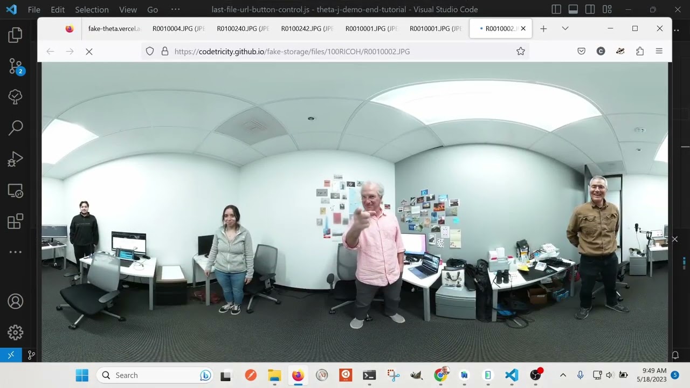The height and width of the screenshot is (388, 690).
Task: Toggle the VS Code bottom panel layout
Action: pos(573,10)
